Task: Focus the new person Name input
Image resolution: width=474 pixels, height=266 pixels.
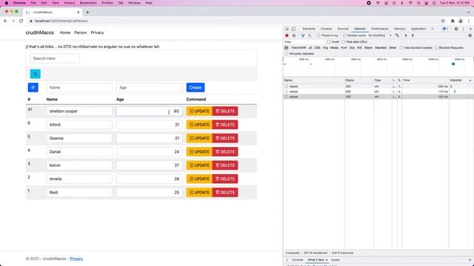Action: 79,87
